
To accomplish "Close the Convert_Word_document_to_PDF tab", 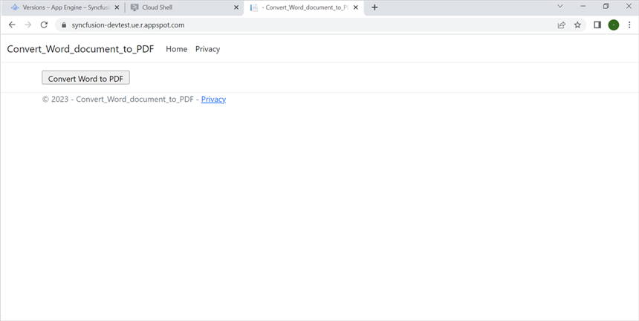I will (356, 7).
